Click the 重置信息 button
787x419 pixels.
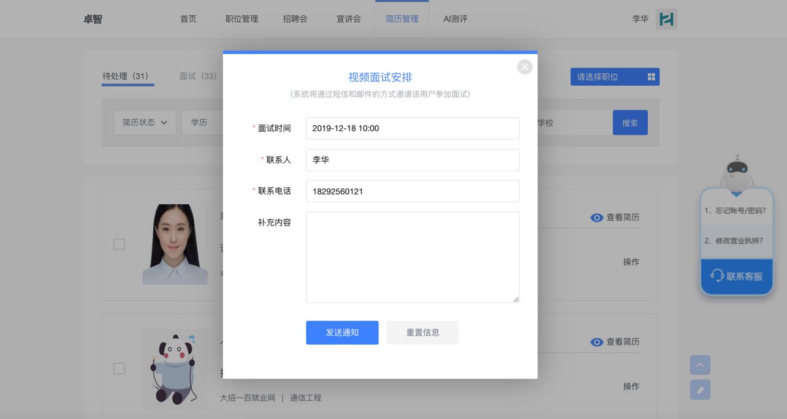[422, 333]
